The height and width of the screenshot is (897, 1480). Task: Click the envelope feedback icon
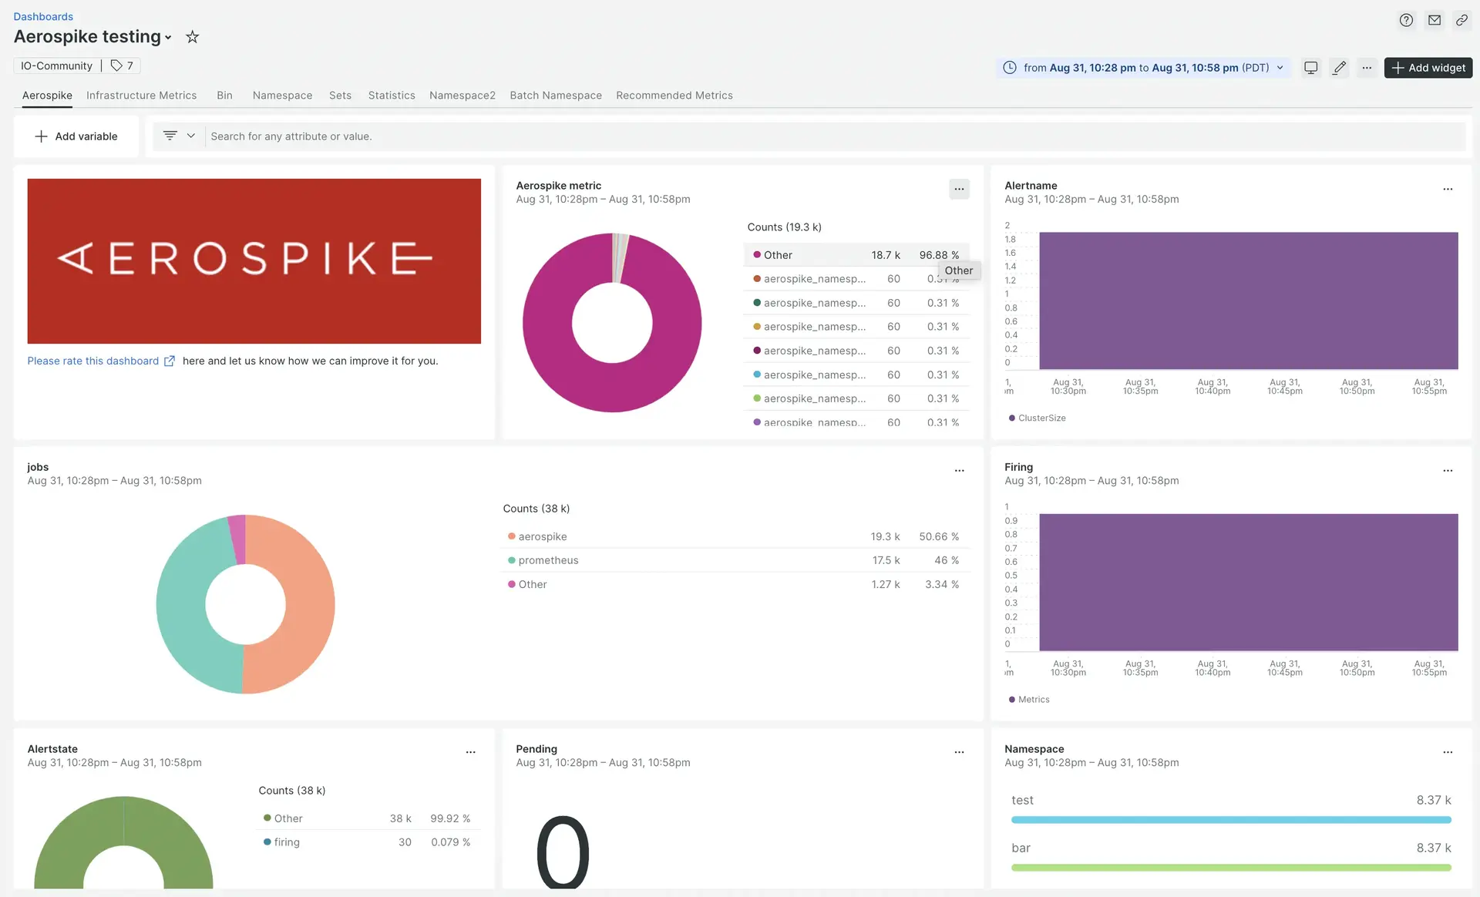[x=1434, y=21]
